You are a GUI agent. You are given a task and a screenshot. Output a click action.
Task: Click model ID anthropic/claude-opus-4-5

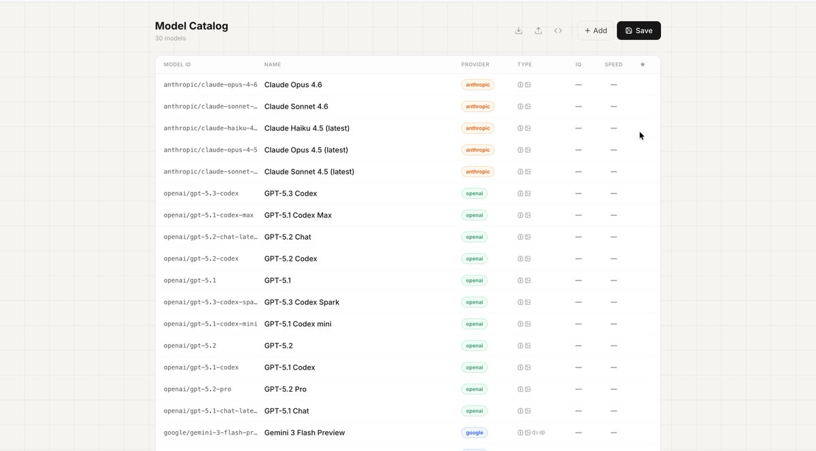[x=211, y=150]
